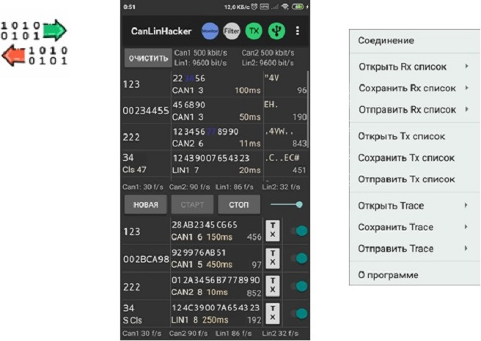The image size is (481, 341).
Task: Expand the Сохранить Rx список submenu arrow
Action: coord(466,88)
